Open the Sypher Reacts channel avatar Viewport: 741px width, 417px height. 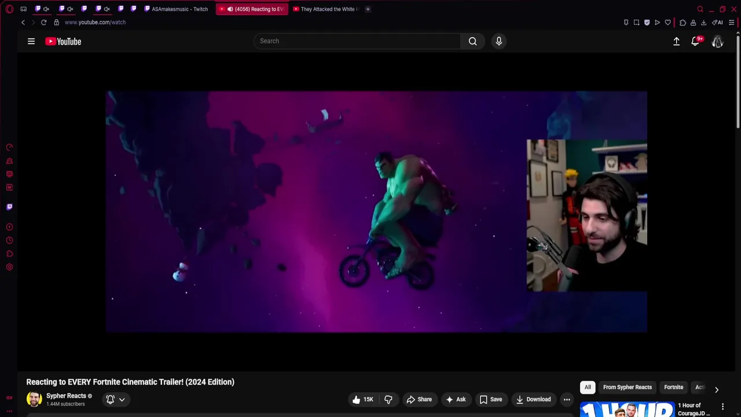(x=34, y=399)
